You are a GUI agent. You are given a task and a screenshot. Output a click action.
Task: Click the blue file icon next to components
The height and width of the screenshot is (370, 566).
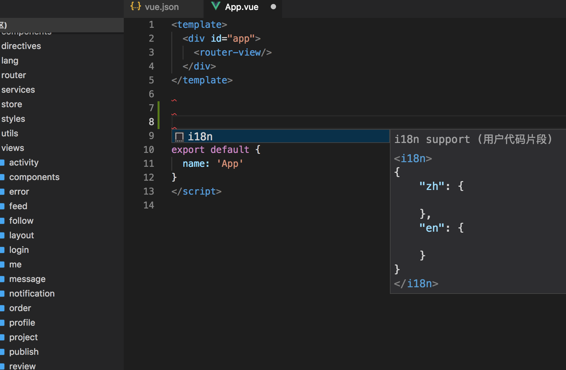click(3, 177)
